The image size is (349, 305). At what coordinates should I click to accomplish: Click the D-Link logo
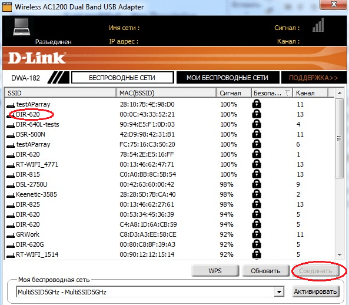pos(37,58)
